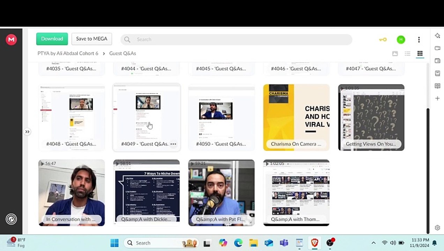Switch to the media image view

(395, 53)
